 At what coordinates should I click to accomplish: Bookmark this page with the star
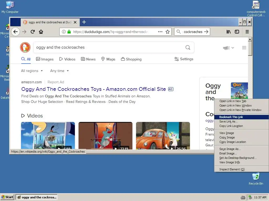coord(168,32)
